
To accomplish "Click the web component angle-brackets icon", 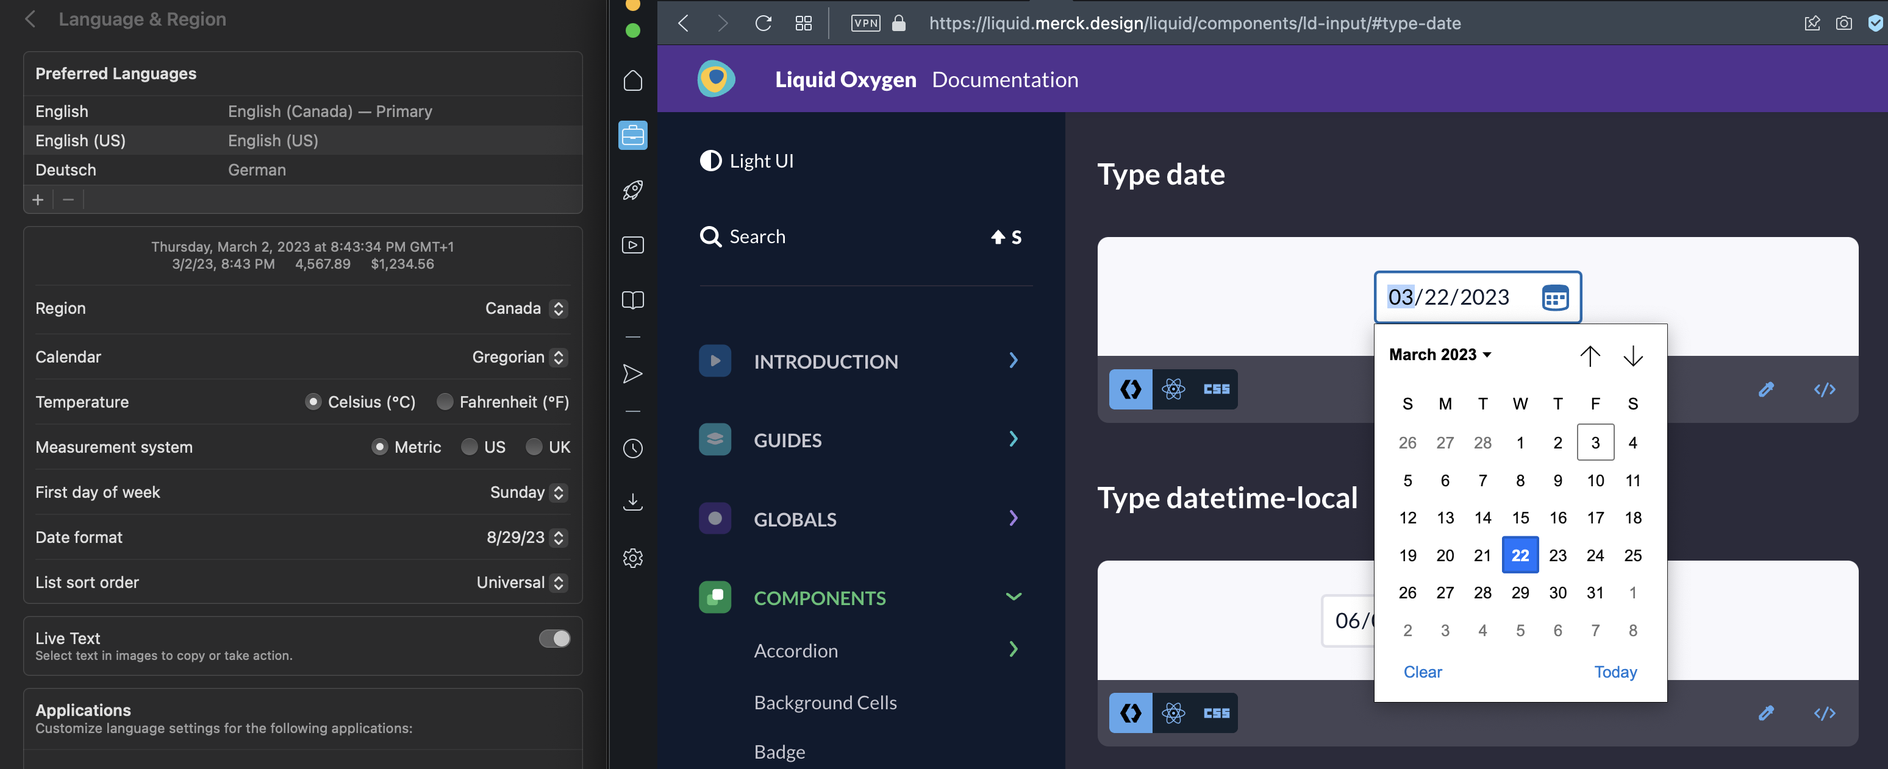I will (1130, 389).
